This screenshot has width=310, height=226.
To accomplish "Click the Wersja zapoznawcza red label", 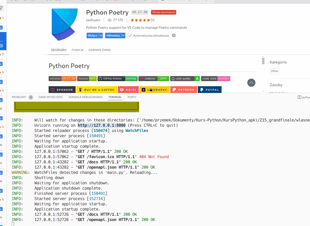I will coord(163,12).
